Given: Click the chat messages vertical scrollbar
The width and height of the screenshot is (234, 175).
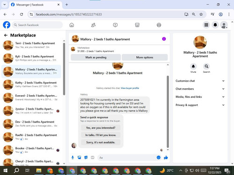Looking at the screenshot, I should coord(168,112).
